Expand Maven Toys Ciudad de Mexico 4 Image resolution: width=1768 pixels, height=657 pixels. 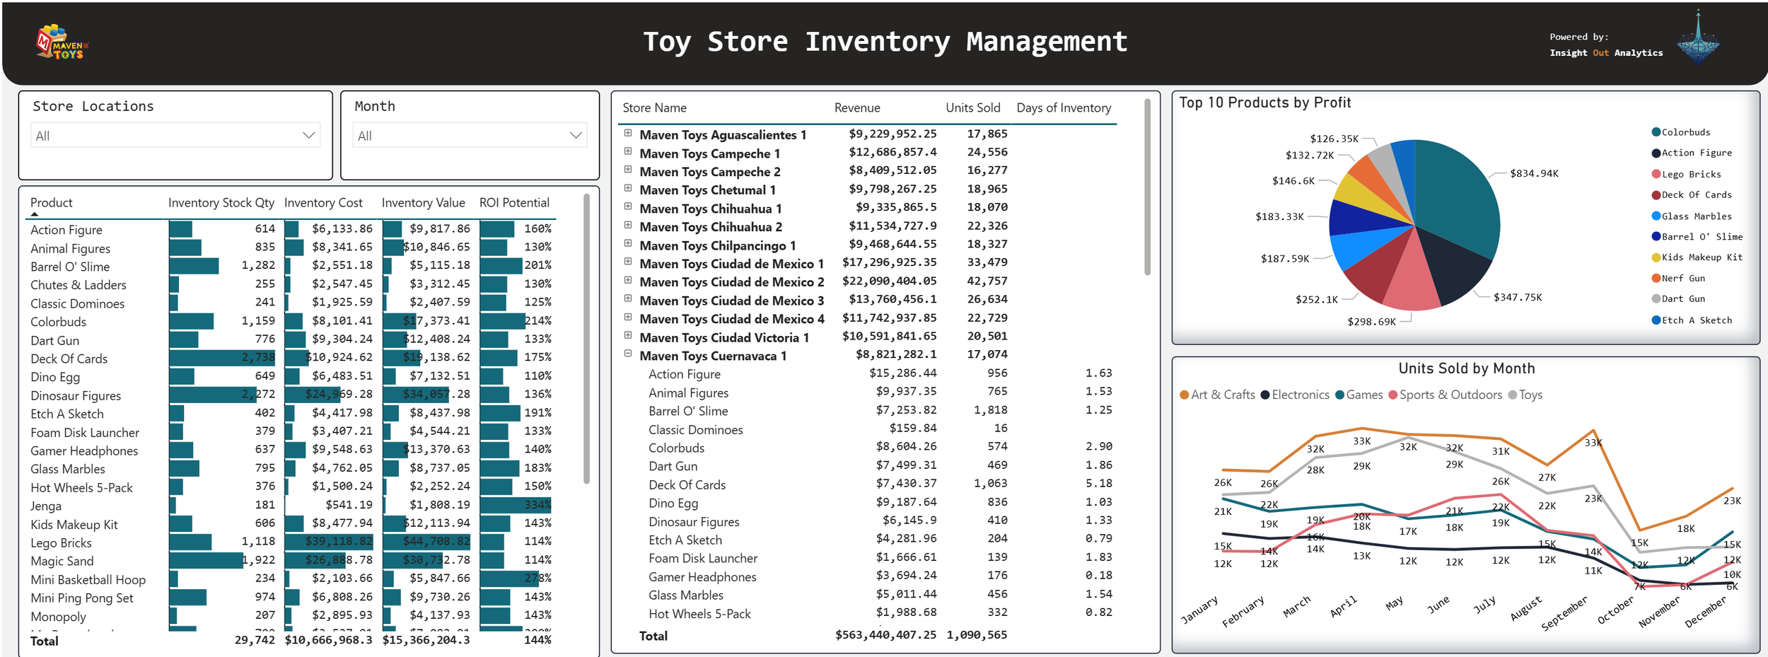coord(627,317)
